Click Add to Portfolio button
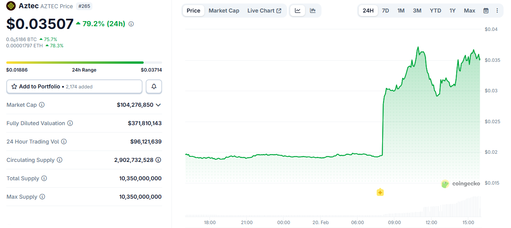The image size is (511, 228). pyautogui.click(x=74, y=87)
